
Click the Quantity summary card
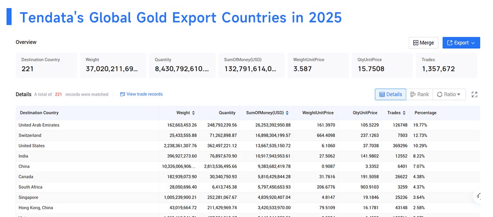click(182, 65)
